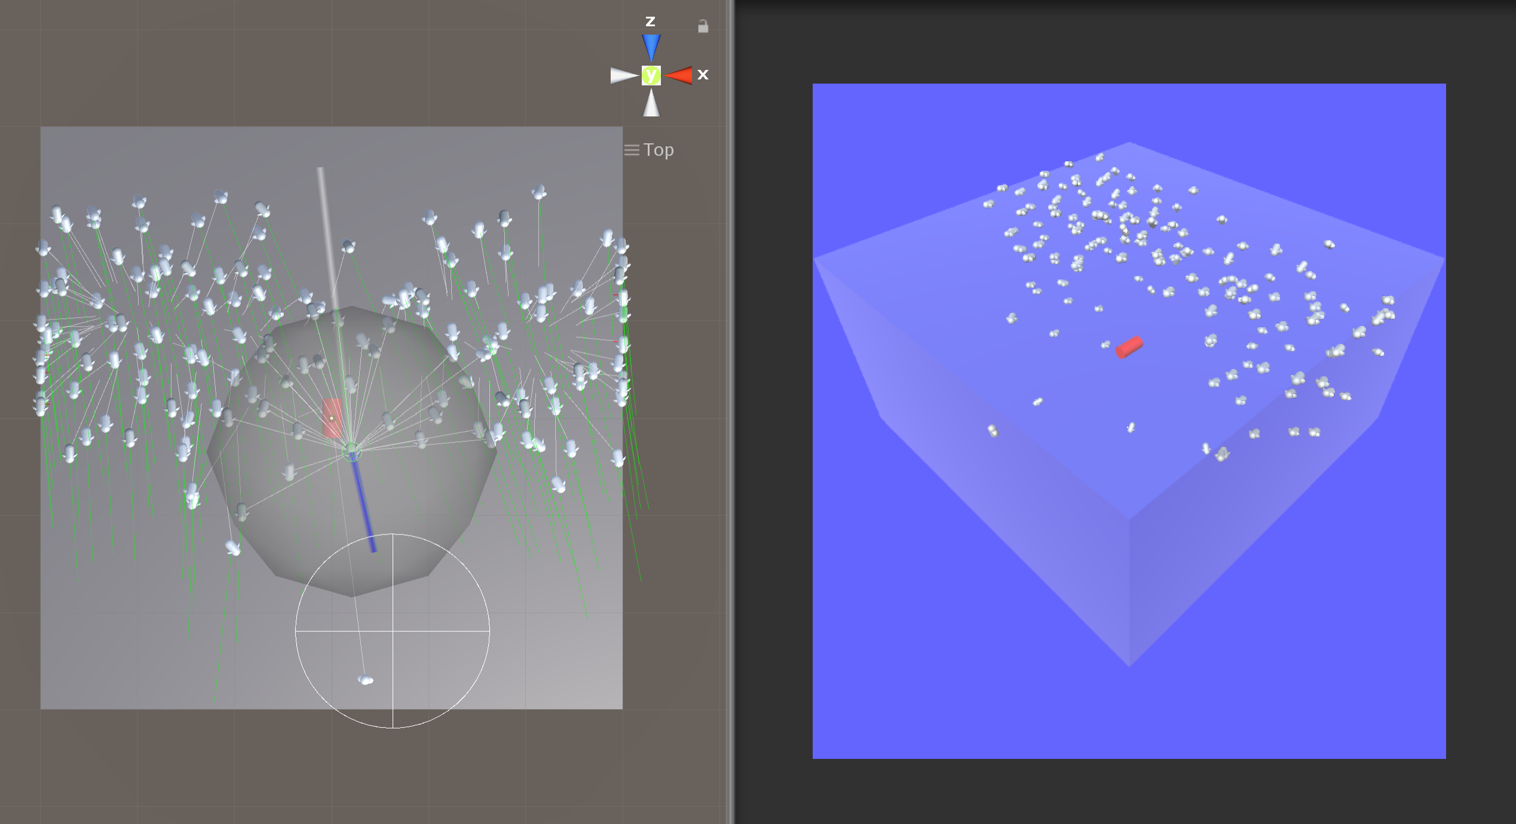Click the Top view label

(659, 150)
